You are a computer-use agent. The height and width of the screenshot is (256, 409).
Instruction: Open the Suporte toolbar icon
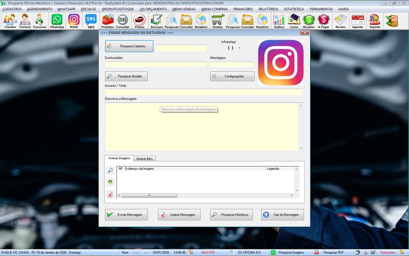tap(375, 21)
